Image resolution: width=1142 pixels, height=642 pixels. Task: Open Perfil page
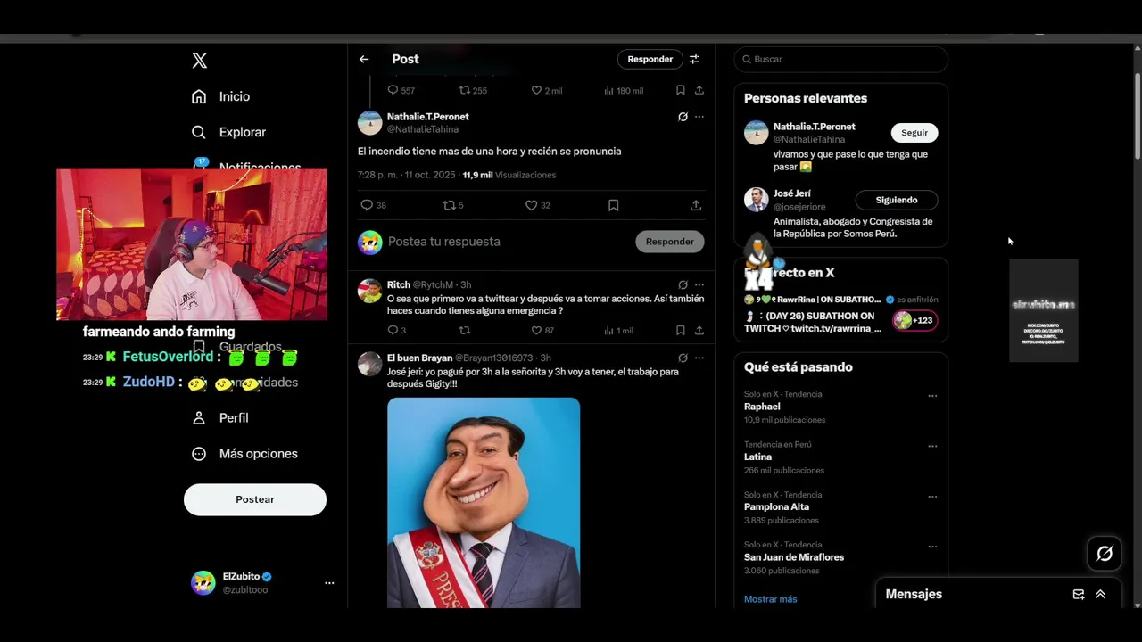point(221,418)
